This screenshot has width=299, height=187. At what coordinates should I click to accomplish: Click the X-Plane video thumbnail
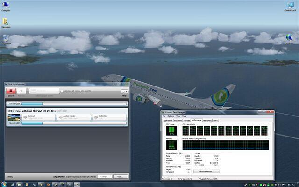13,117
